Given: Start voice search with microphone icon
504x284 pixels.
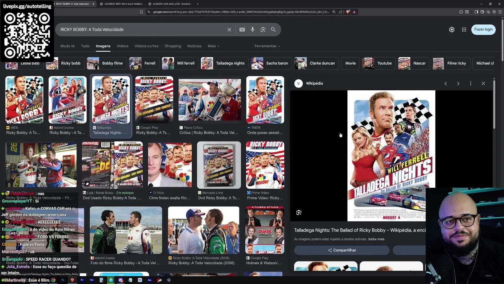Looking at the screenshot, I should (252, 30).
